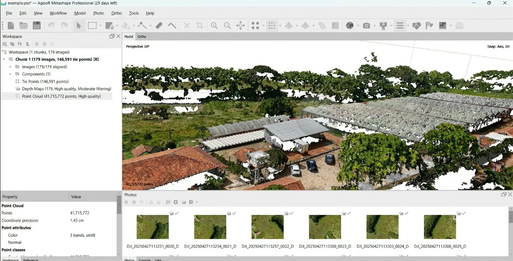
Task: Open the Show Images dropdown arrow
Action: click(x=451, y=26)
